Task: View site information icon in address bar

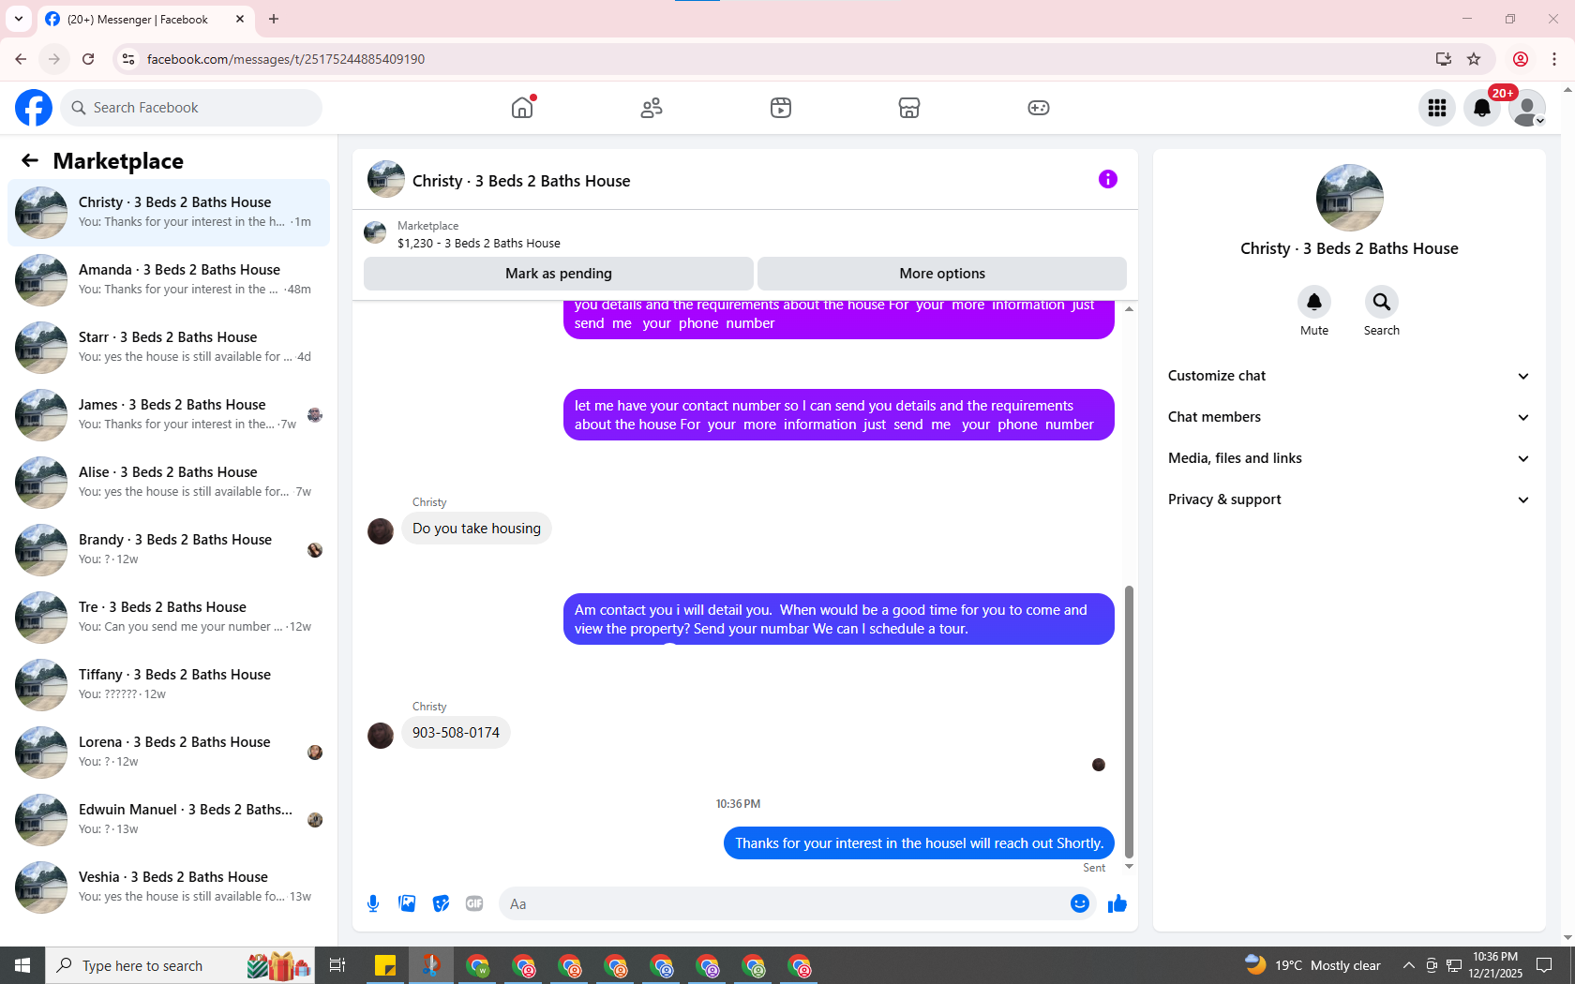Action: point(128,59)
